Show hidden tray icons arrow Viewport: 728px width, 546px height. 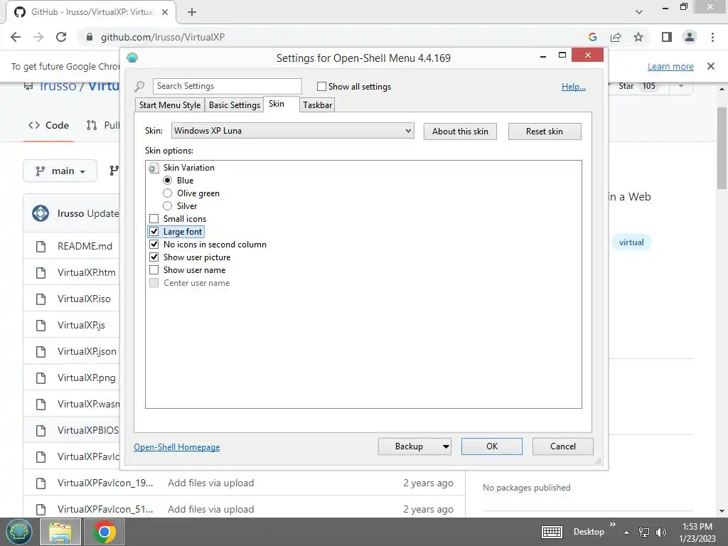tap(627, 532)
